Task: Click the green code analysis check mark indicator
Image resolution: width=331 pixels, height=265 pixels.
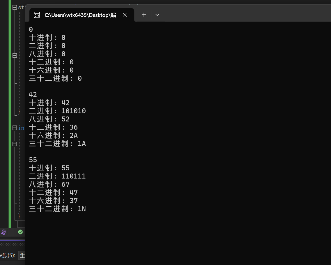Action: [20, 232]
